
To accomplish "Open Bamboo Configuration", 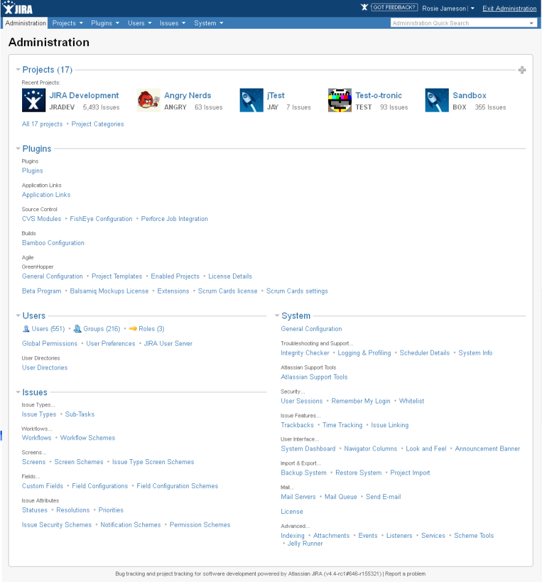I will click(53, 243).
